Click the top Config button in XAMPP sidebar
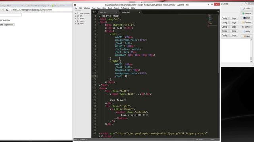The height and width of the screenshot is (142, 254). 246,9
